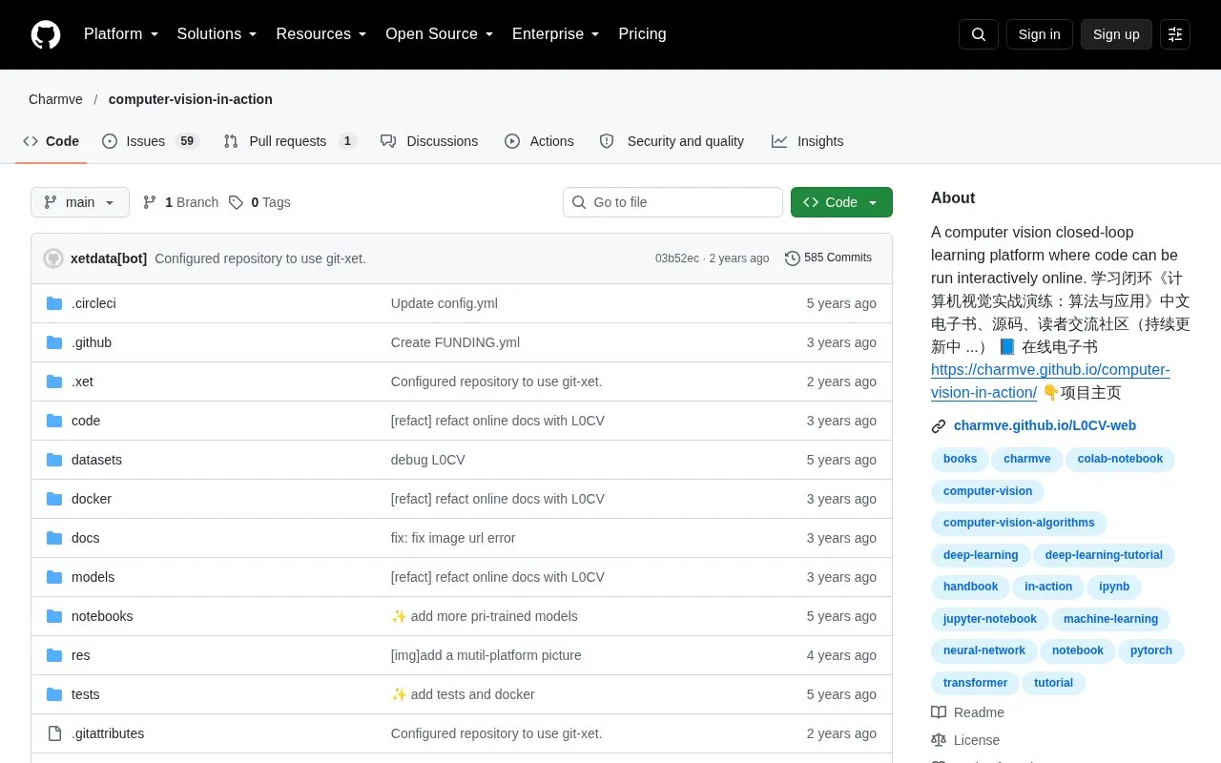The width and height of the screenshot is (1221, 763).
Task: Open the Insights tab
Action: (x=807, y=141)
